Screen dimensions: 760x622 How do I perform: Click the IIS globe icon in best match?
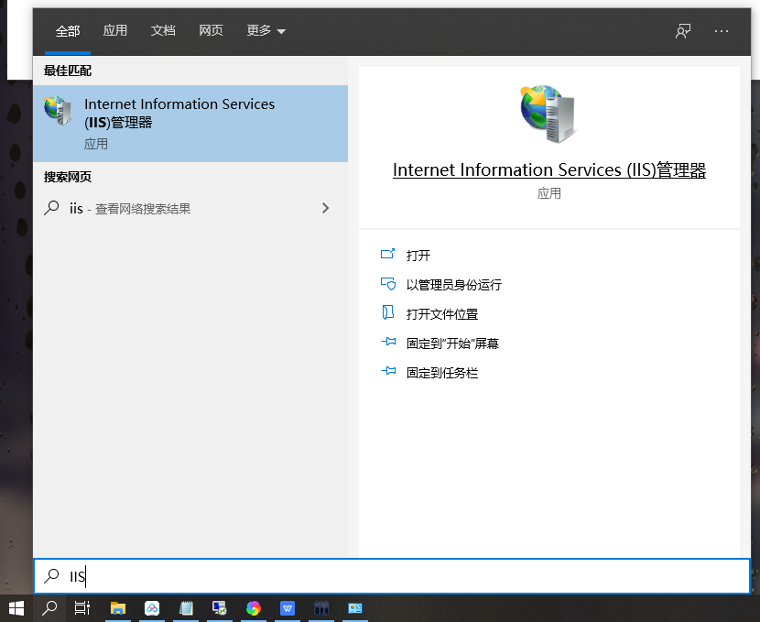pyautogui.click(x=59, y=111)
